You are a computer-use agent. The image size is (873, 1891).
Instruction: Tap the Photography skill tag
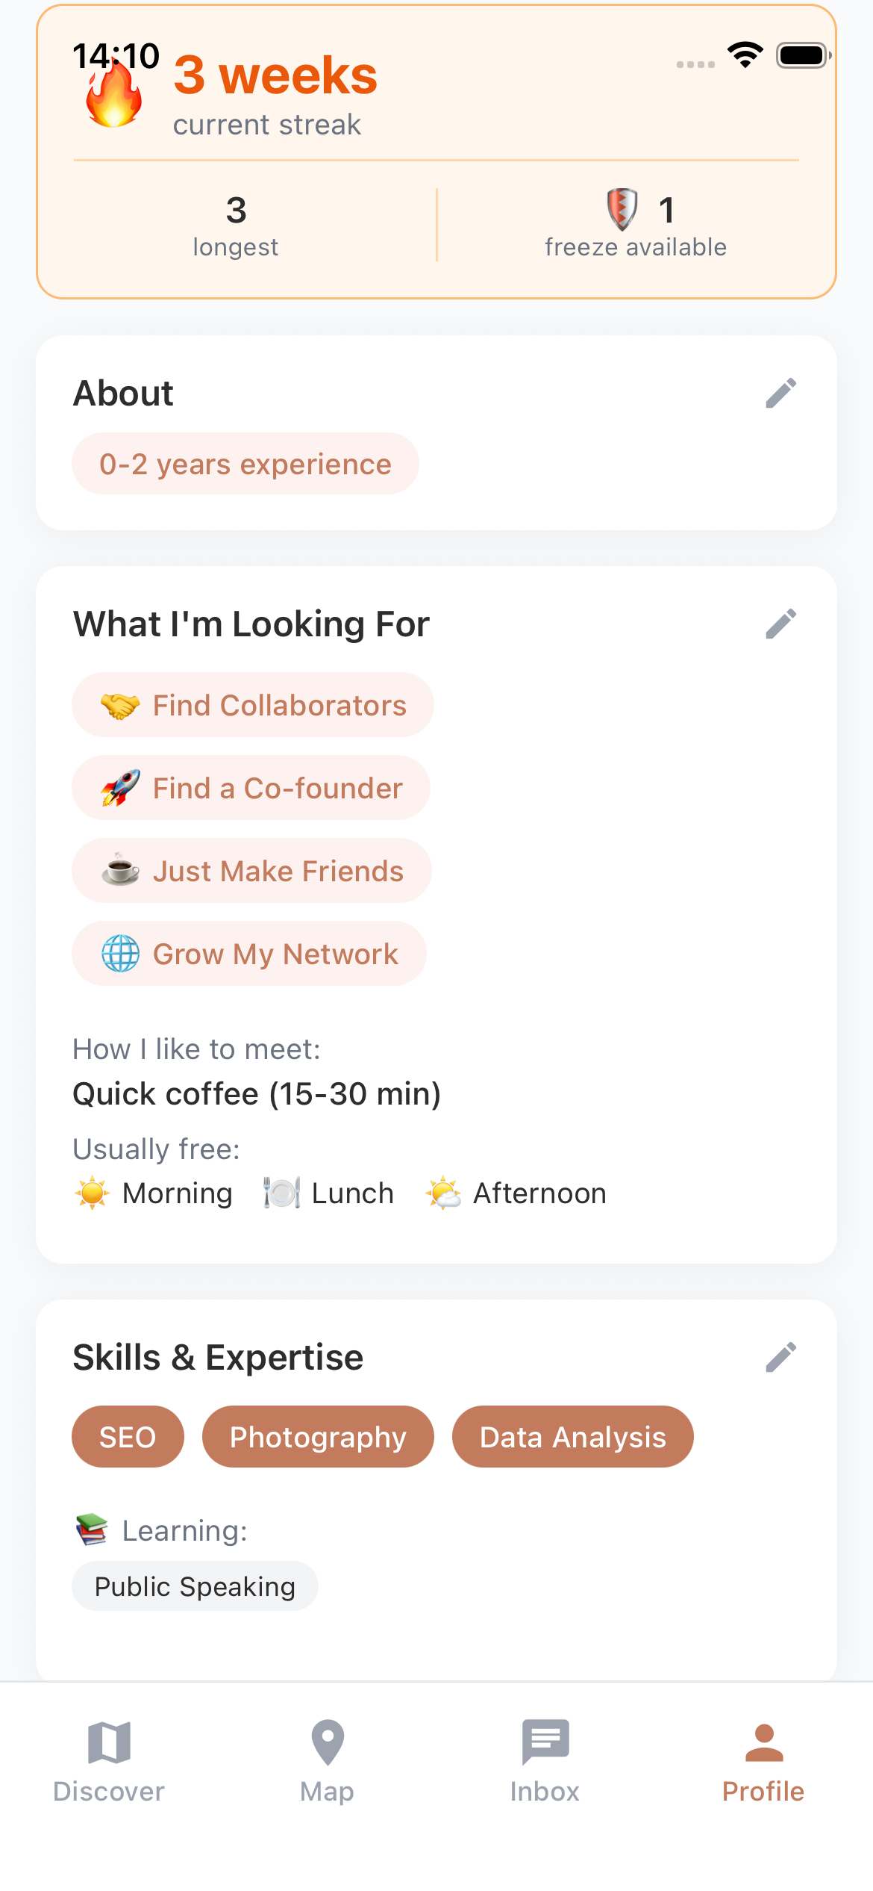coord(318,1437)
